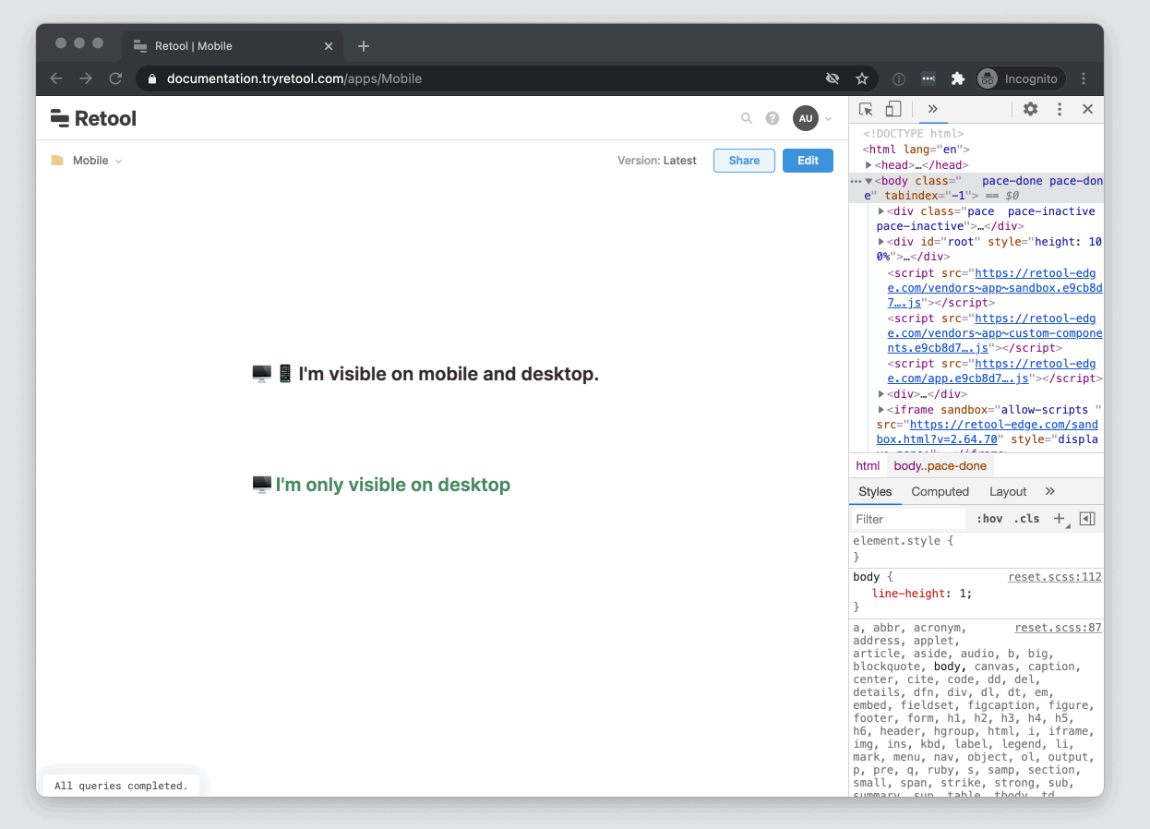Open the Extensions puzzle icon
The width and height of the screenshot is (1150, 829).
(x=958, y=78)
